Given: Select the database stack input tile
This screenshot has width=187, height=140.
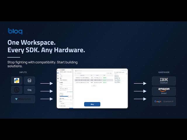Looking at the screenshot, I should 30,80.
